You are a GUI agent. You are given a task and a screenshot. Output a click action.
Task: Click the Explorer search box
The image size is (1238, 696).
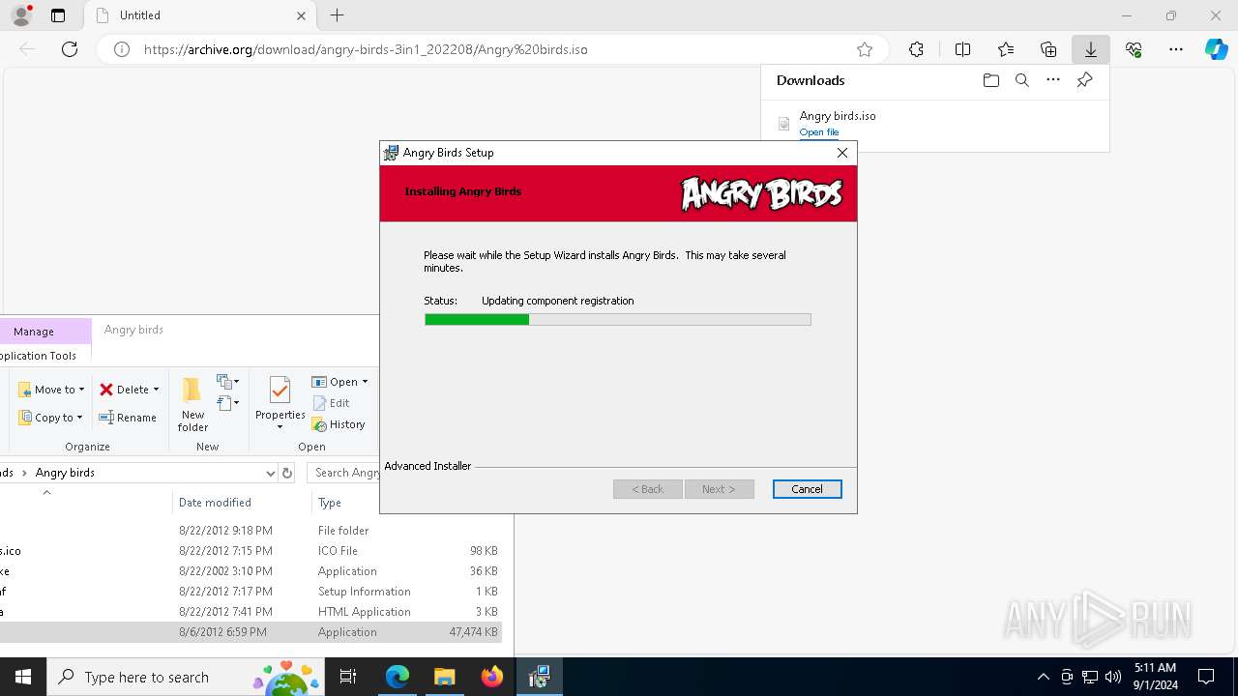tap(344, 473)
